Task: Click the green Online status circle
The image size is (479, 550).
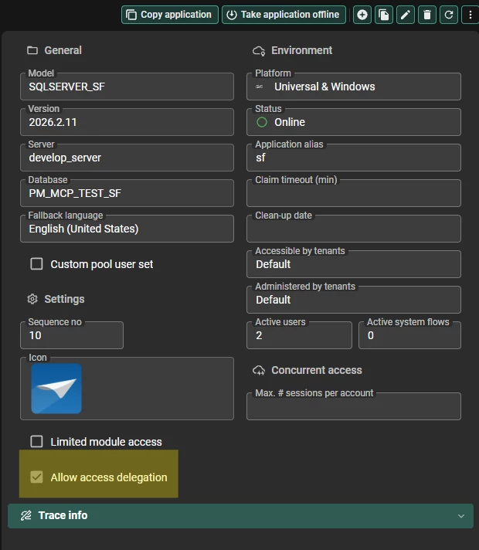Action: (x=262, y=122)
